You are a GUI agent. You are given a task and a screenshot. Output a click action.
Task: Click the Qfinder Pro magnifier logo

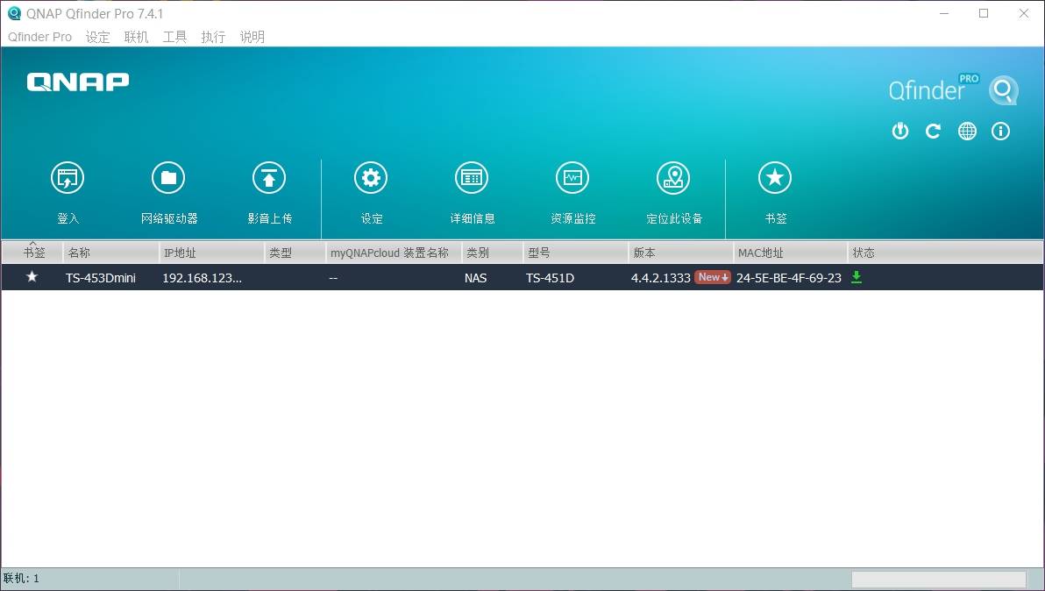pos(1004,90)
